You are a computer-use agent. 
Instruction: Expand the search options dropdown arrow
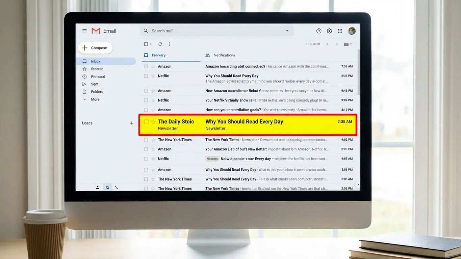287,31
